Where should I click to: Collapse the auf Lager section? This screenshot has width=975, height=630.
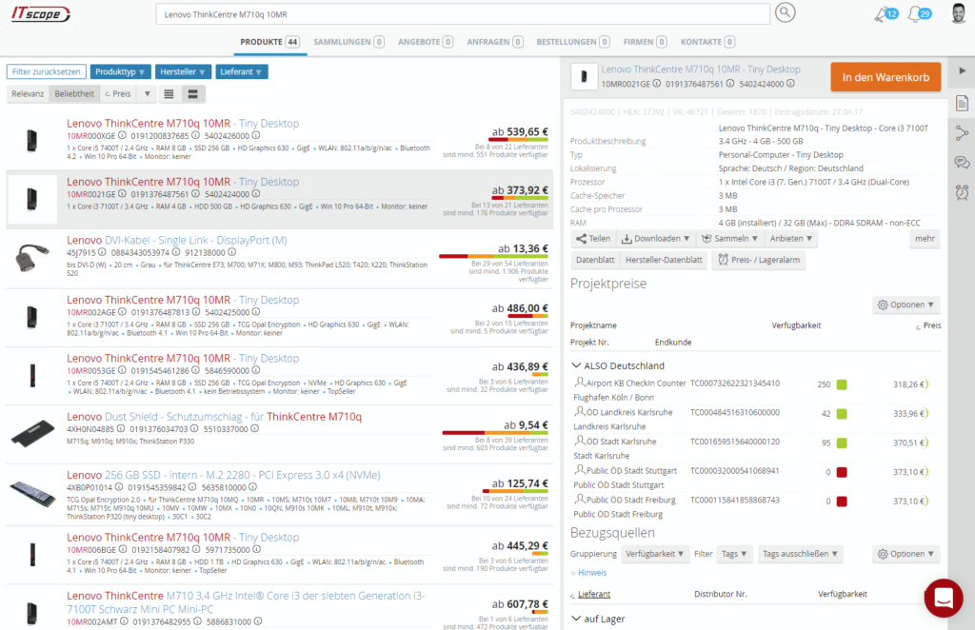click(x=576, y=619)
